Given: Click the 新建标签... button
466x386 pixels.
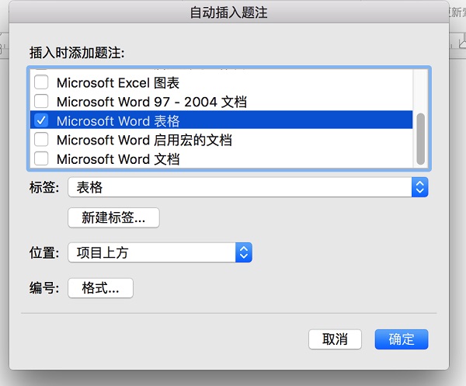Looking at the screenshot, I should tap(113, 217).
